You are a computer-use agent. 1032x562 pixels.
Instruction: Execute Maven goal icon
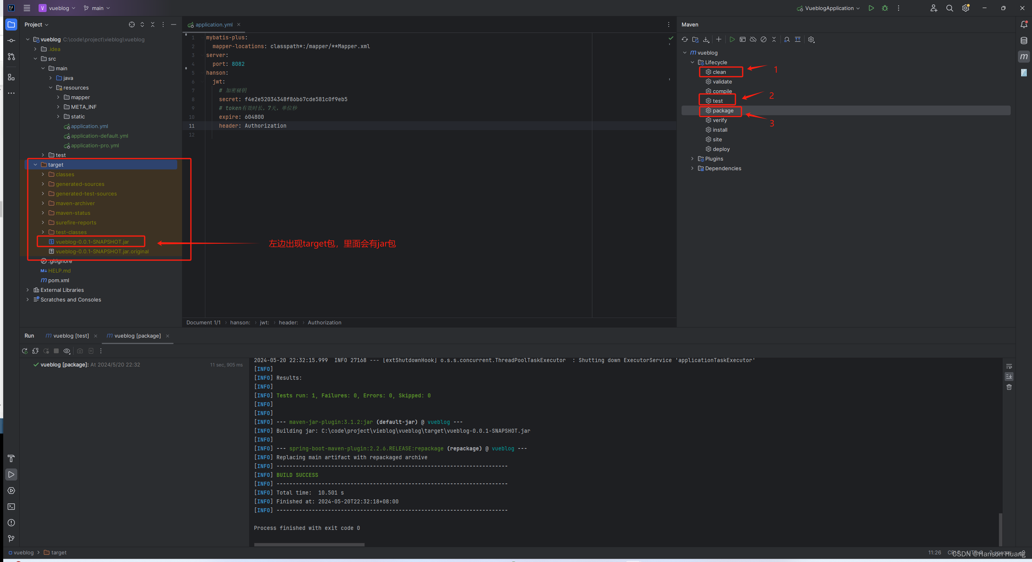pos(743,39)
